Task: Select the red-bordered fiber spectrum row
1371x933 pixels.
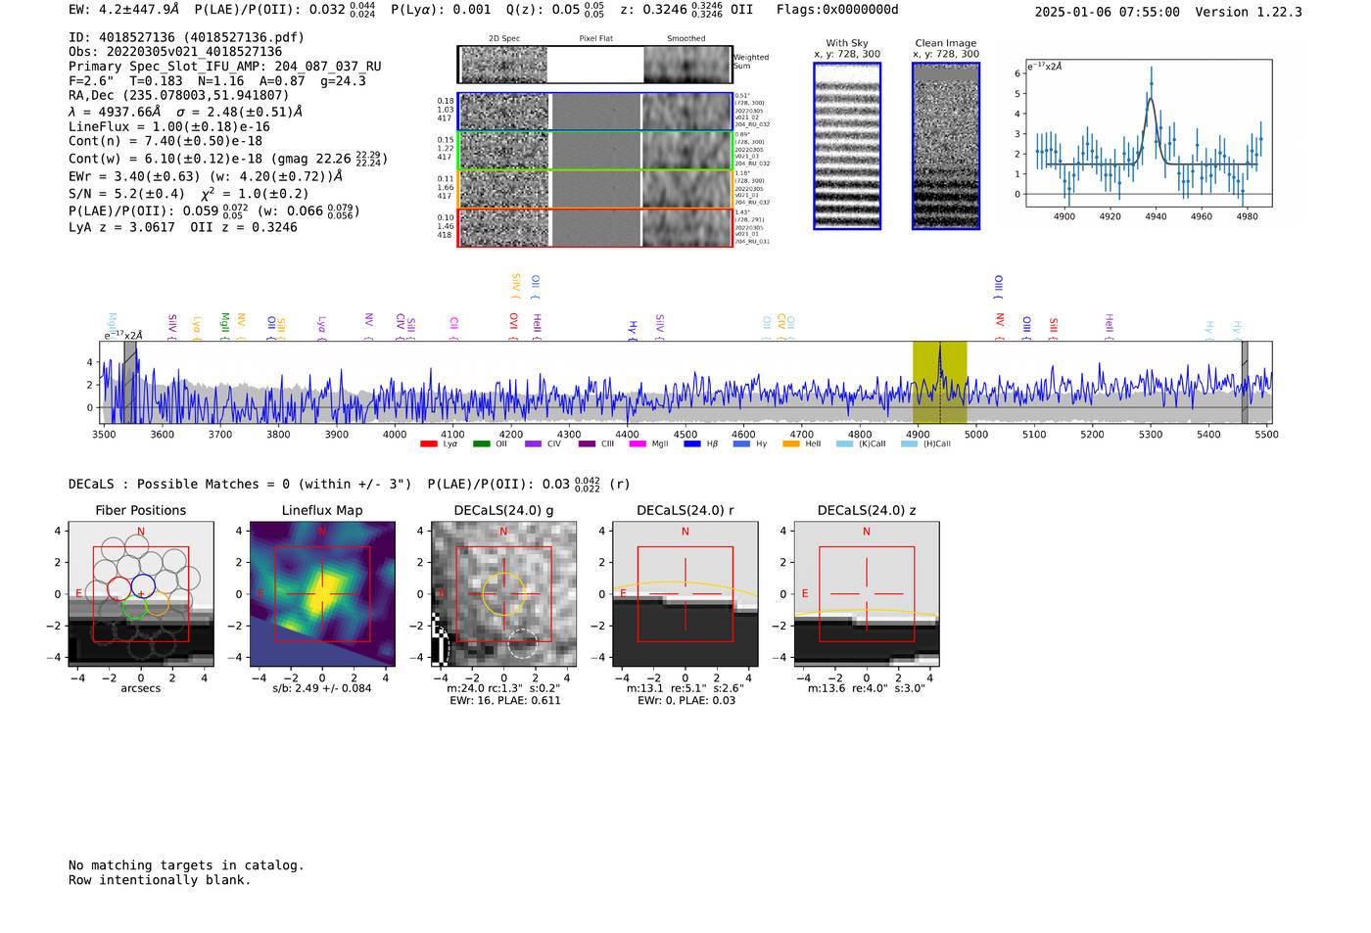Action: [x=595, y=227]
